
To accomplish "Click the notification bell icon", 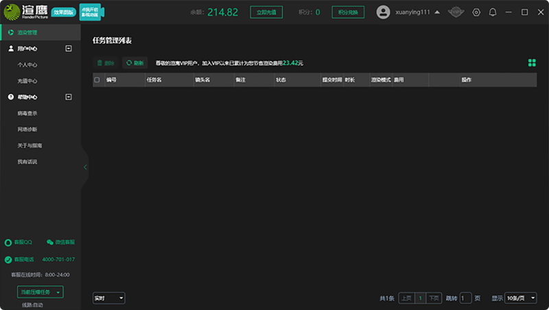I will click(x=493, y=12).
